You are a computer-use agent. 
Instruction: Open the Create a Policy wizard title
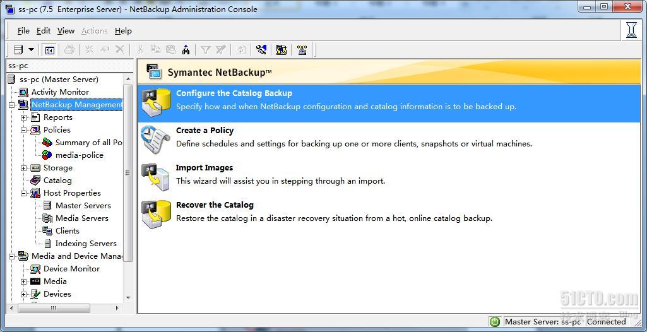coord(205,130)
